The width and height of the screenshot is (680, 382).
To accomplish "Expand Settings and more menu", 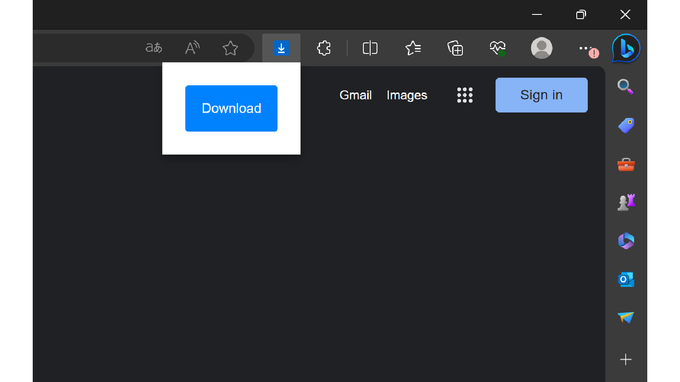I will 586,48.
